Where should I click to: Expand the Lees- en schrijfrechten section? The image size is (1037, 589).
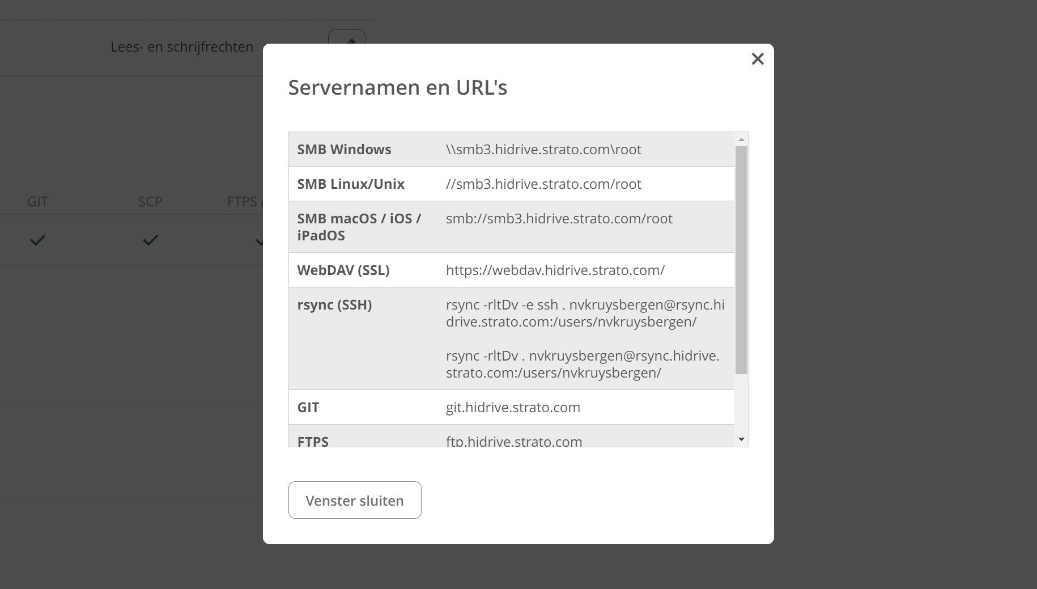pyautogui.click(x=182, y=46)
